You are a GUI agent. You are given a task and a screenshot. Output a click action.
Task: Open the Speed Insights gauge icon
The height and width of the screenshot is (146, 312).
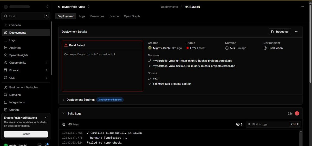(6, 55)
